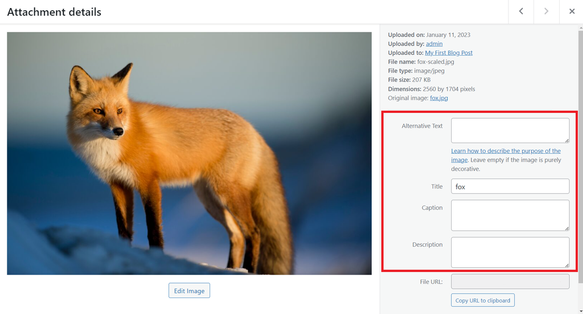Grab the Alternative Text resize handle
Image resolution: width=583 pixels, height=314 pixels.
tap(566, 140)
